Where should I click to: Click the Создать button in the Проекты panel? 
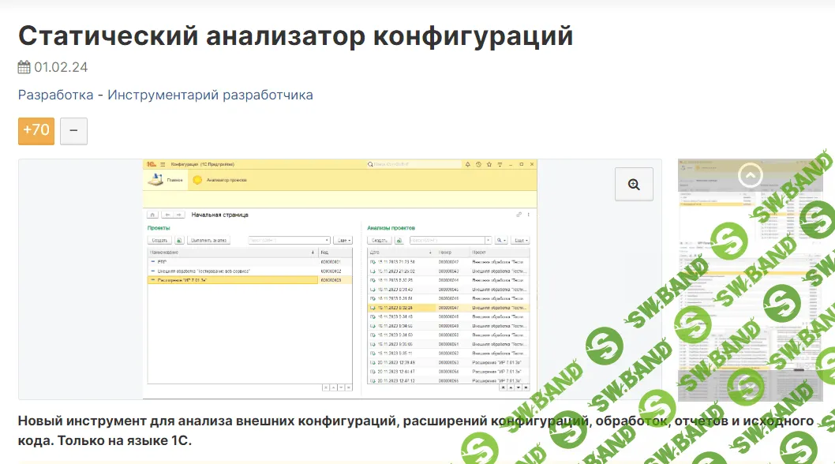click(x=160, y=240)
